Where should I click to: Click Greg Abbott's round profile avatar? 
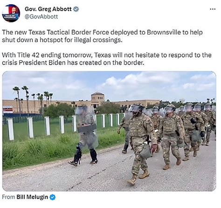point(11,13)
